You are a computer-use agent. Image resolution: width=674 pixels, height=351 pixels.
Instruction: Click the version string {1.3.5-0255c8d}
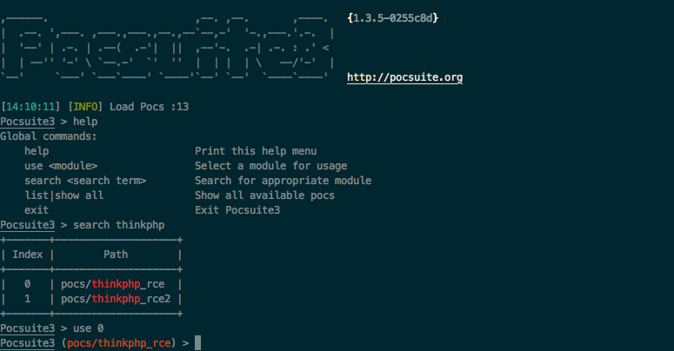point(393,18)
